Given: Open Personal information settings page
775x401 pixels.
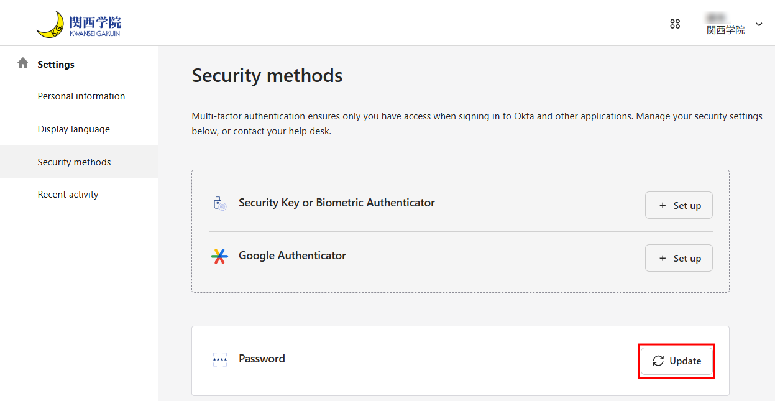Looking at the screenshot, I should pos(81,96).
